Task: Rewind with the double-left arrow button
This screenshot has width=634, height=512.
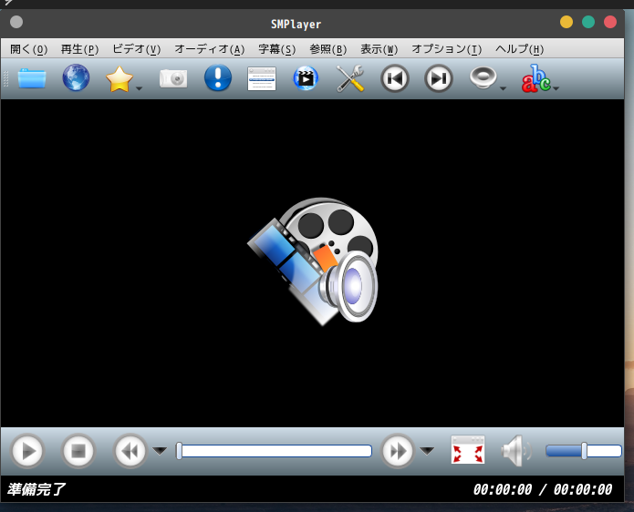Action: (x=130, y=451)
